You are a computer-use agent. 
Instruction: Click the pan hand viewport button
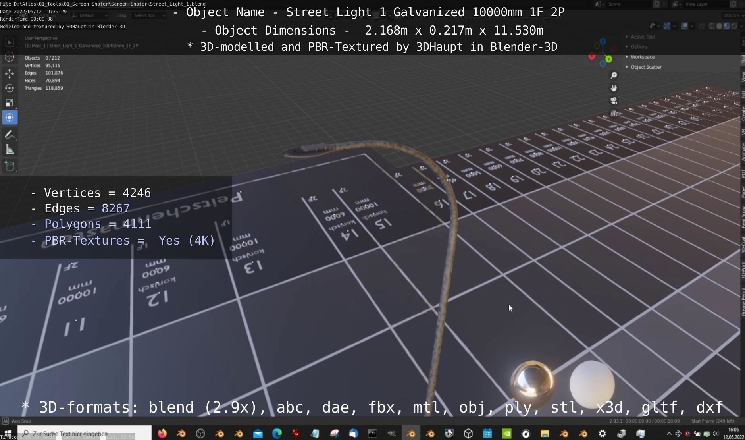[x=614, y=88]
